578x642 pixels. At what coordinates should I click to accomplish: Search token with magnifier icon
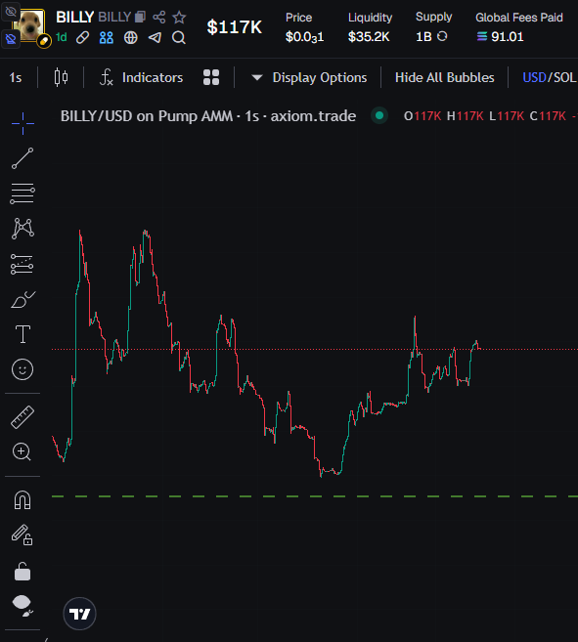coord(179,38)
